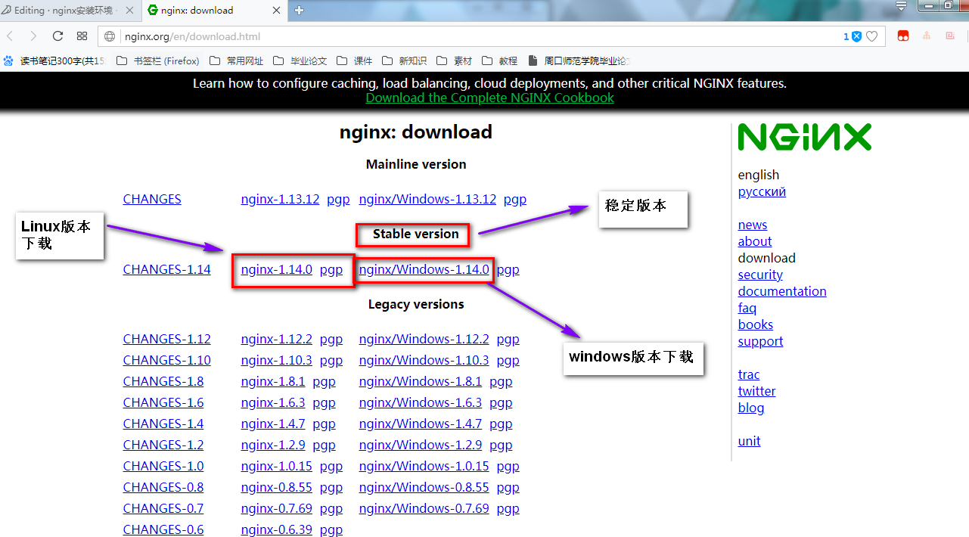Open the blog sidebar link

[x=751, y=408]
